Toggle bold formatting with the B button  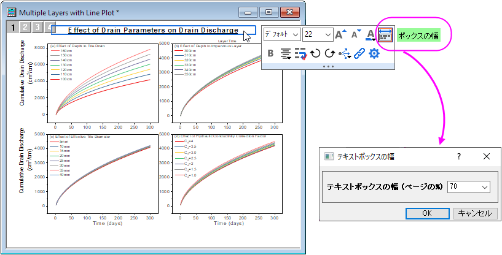270,53
